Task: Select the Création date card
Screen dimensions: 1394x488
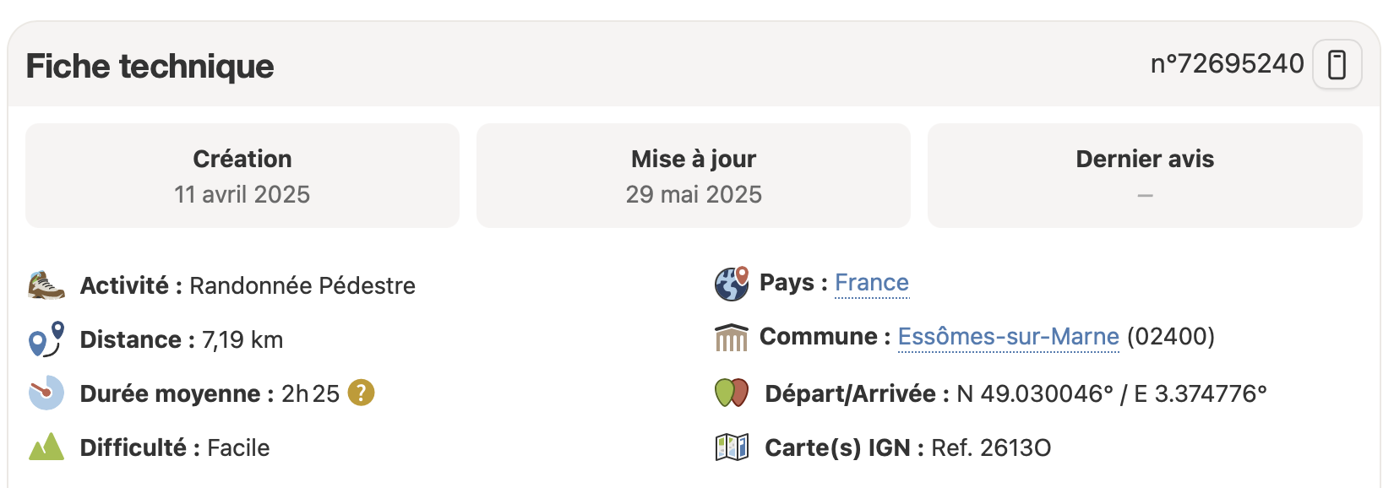Action: pos(242,176)
